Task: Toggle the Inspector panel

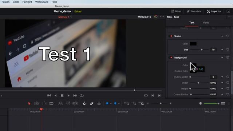Action: [x=214, y=11]
